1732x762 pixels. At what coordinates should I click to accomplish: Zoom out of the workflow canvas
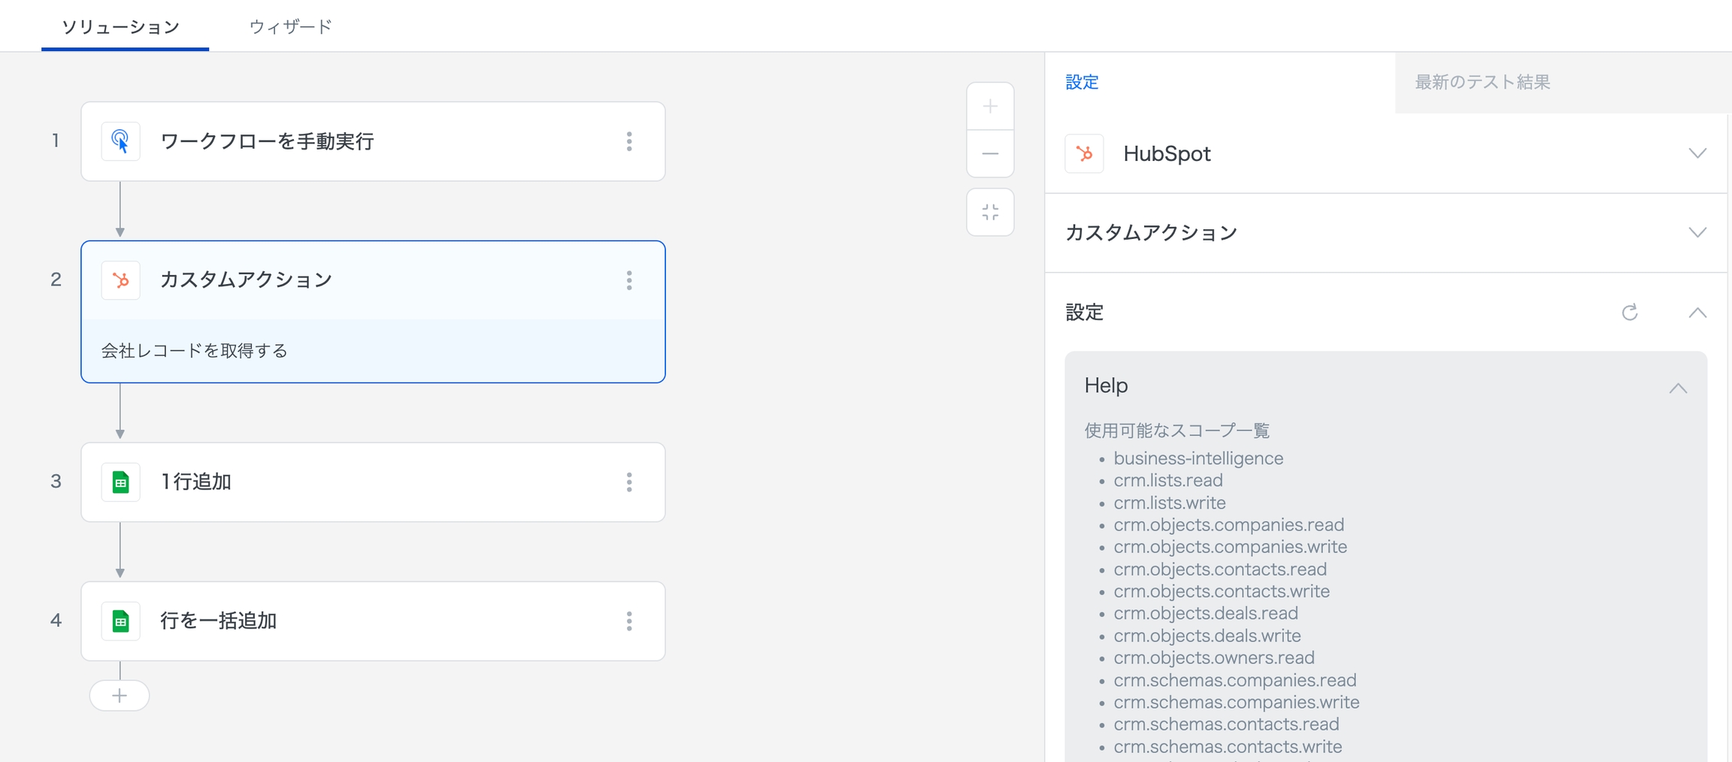click(990, 153)
